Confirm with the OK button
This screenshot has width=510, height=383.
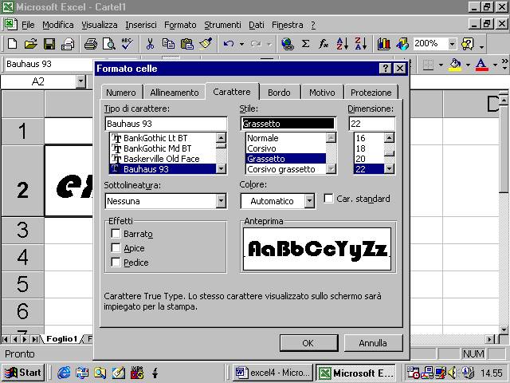click(x=308, y=343)
